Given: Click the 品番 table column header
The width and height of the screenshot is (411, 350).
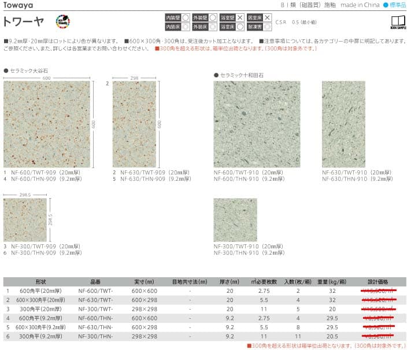Looking at the screenshot, I should click(95, 282).
